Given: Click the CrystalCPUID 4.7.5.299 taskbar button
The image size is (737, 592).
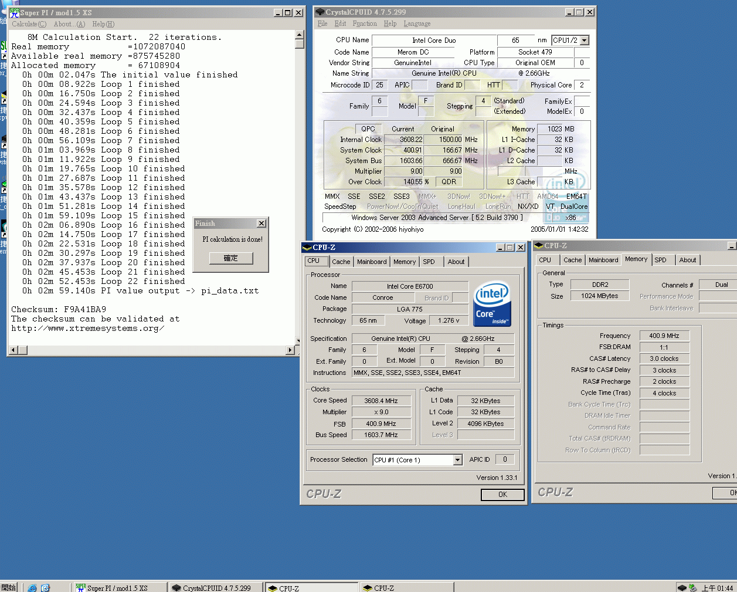Looking at the screenshot, I should click(215, 587).
